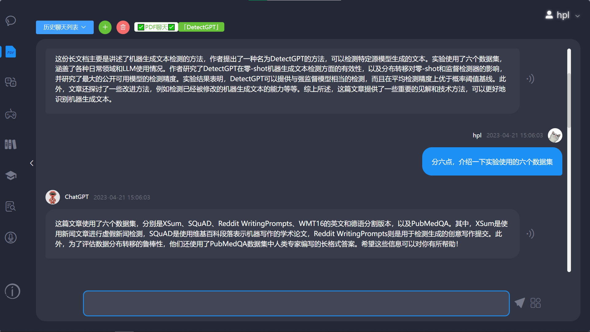This screenshot has width=590, height=332.
Task: Open the books library sidebar icon
Action: click(11, 144)
